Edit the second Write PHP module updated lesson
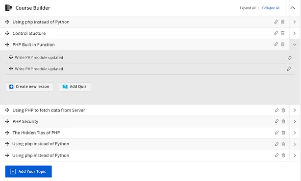The width and height of the screenshot is (301, 181). pos(289,69)
